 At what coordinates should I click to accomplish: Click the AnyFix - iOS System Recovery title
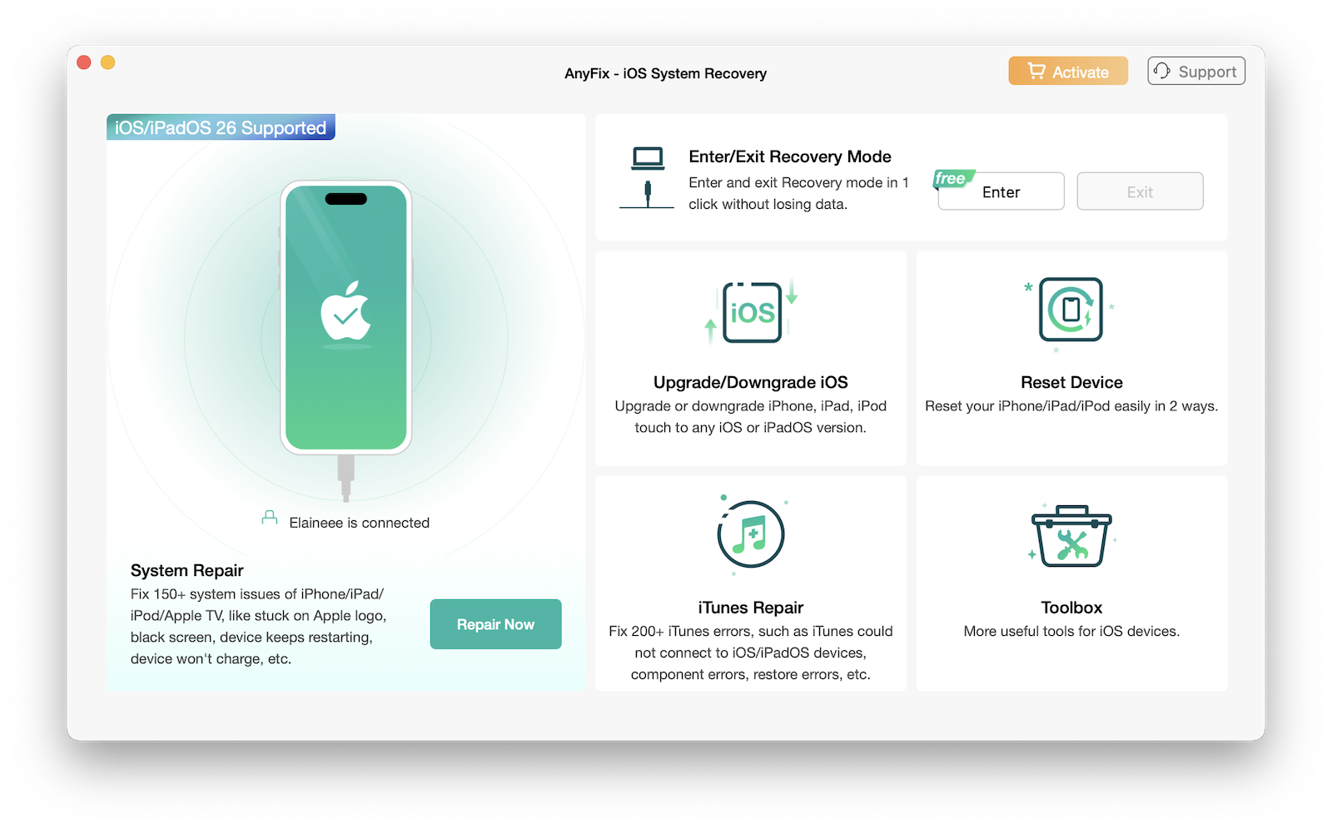(666, 73)
